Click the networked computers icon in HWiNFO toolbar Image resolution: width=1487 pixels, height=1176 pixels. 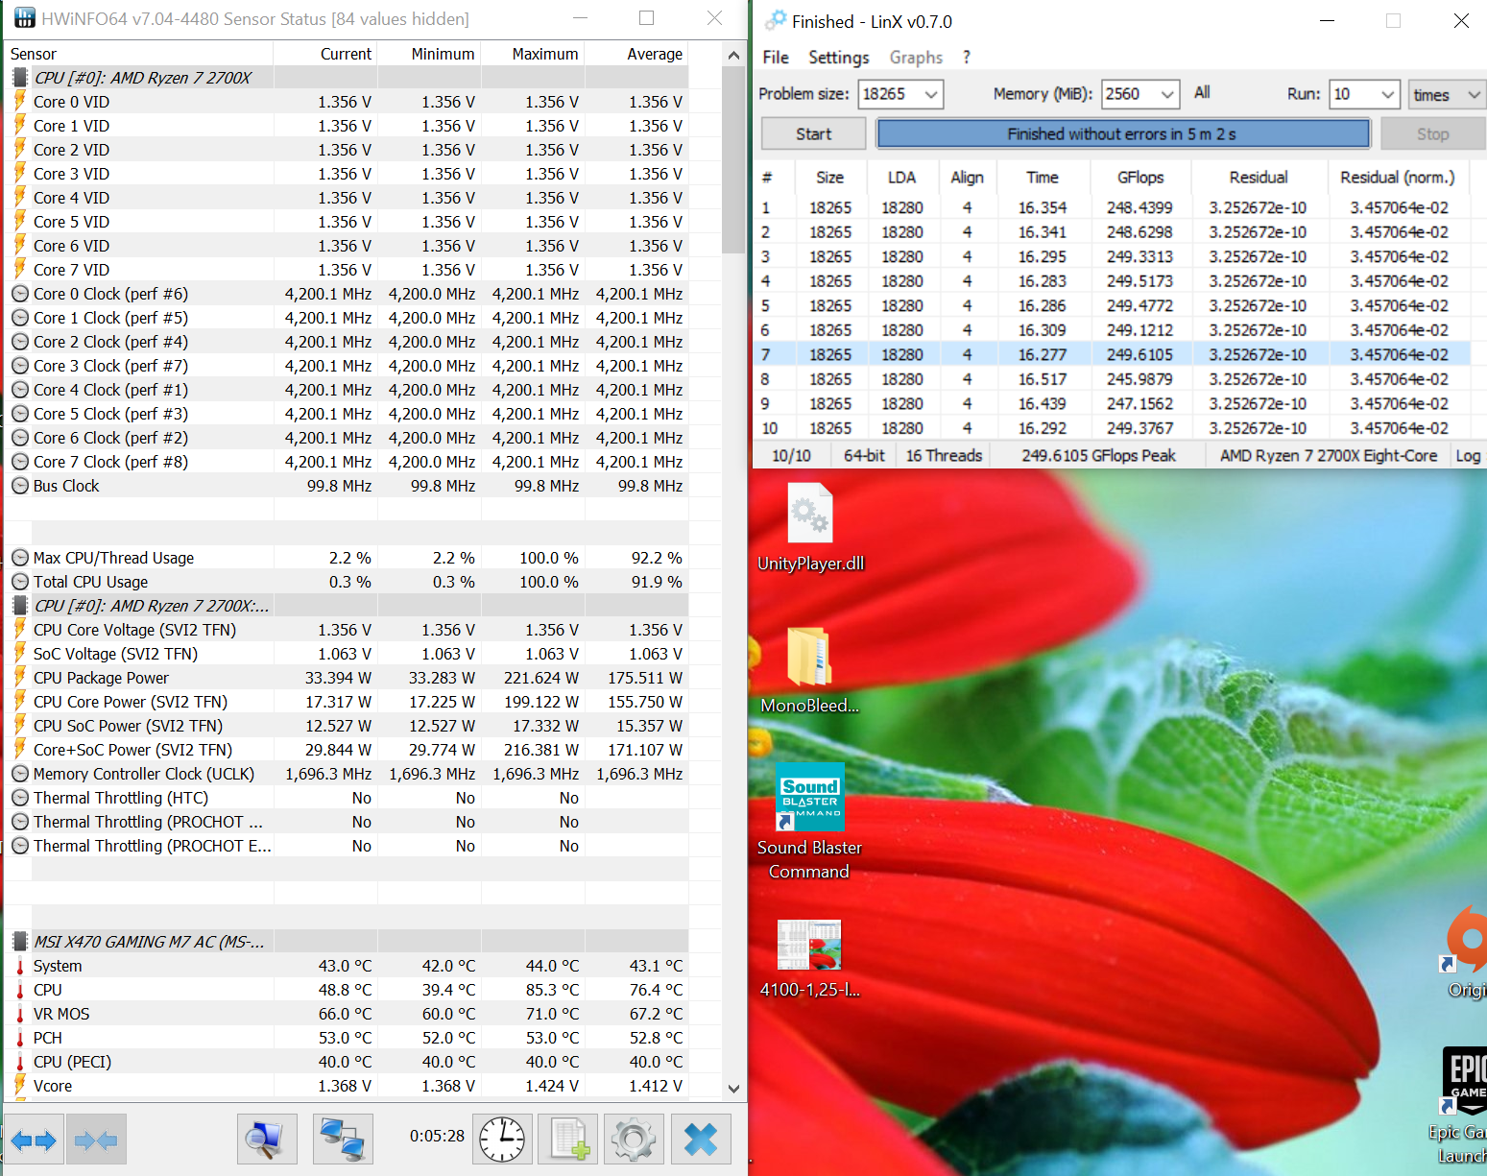coord(343,1140)
